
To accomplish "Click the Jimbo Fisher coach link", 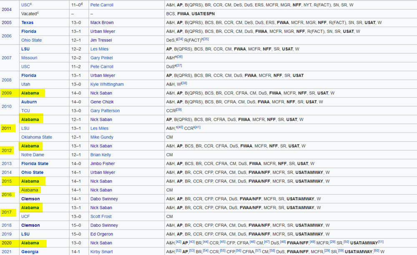I will 103,164.
